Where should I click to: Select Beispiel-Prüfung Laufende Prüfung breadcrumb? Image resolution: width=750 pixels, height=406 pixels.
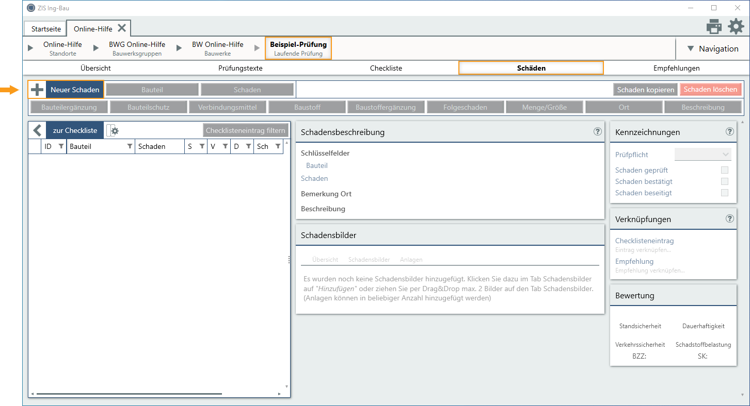pos(298,48)
